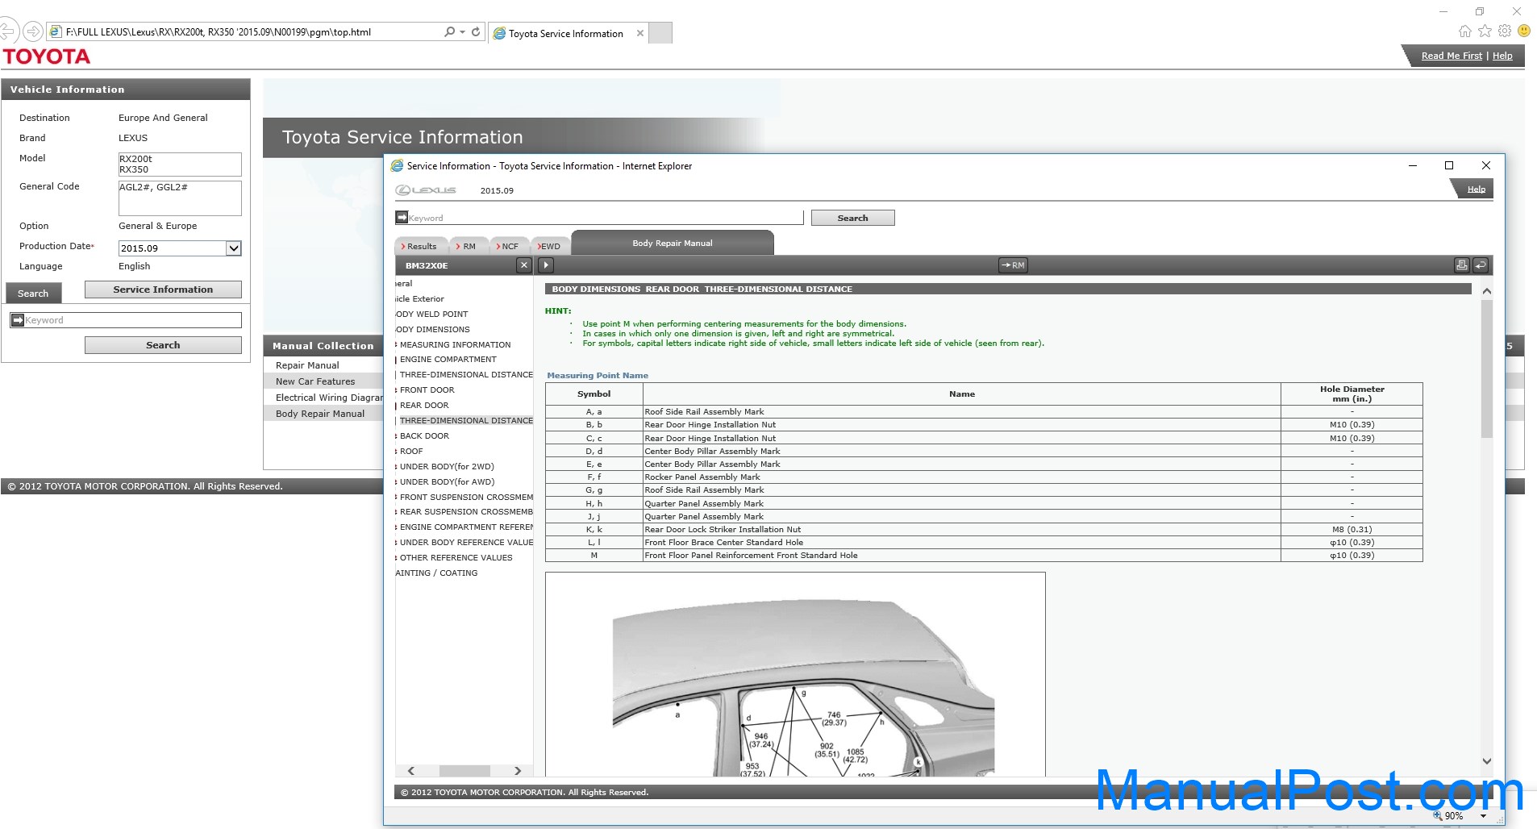Open Body Repair Manual in Manual Collection
Viewport: 1537px width, 829px height.
click(320, 414)
